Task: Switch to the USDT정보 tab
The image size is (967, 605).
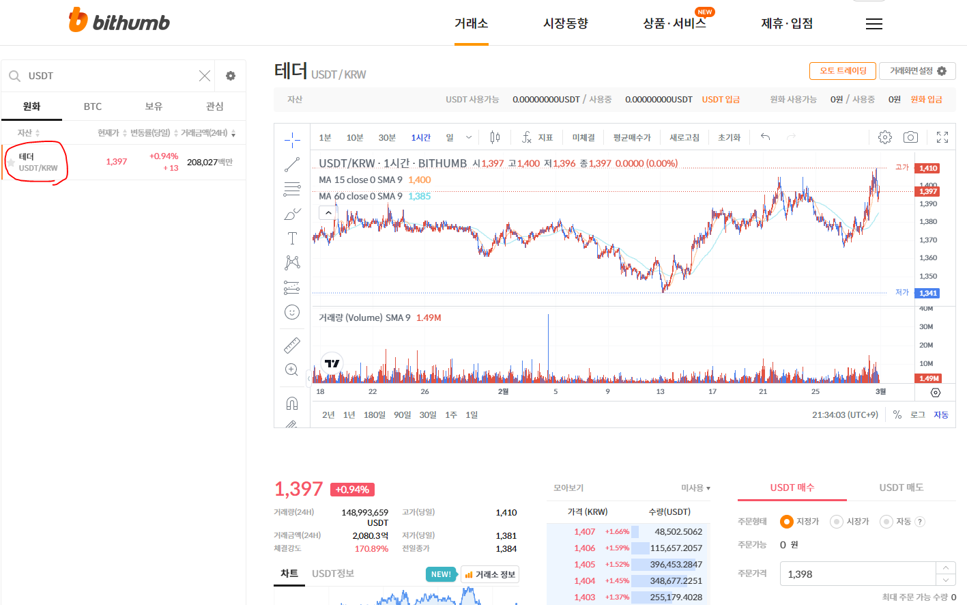Action: [x=333, y=574]
